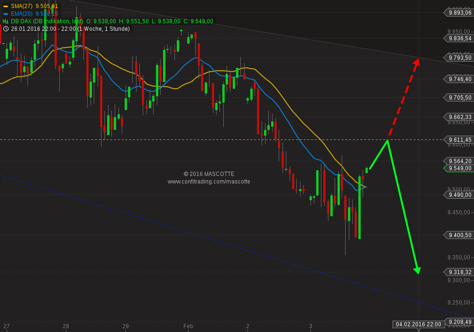Click the 9.250,00 axis label
This screenshot has width=474, height=332.
coord(459,303)
